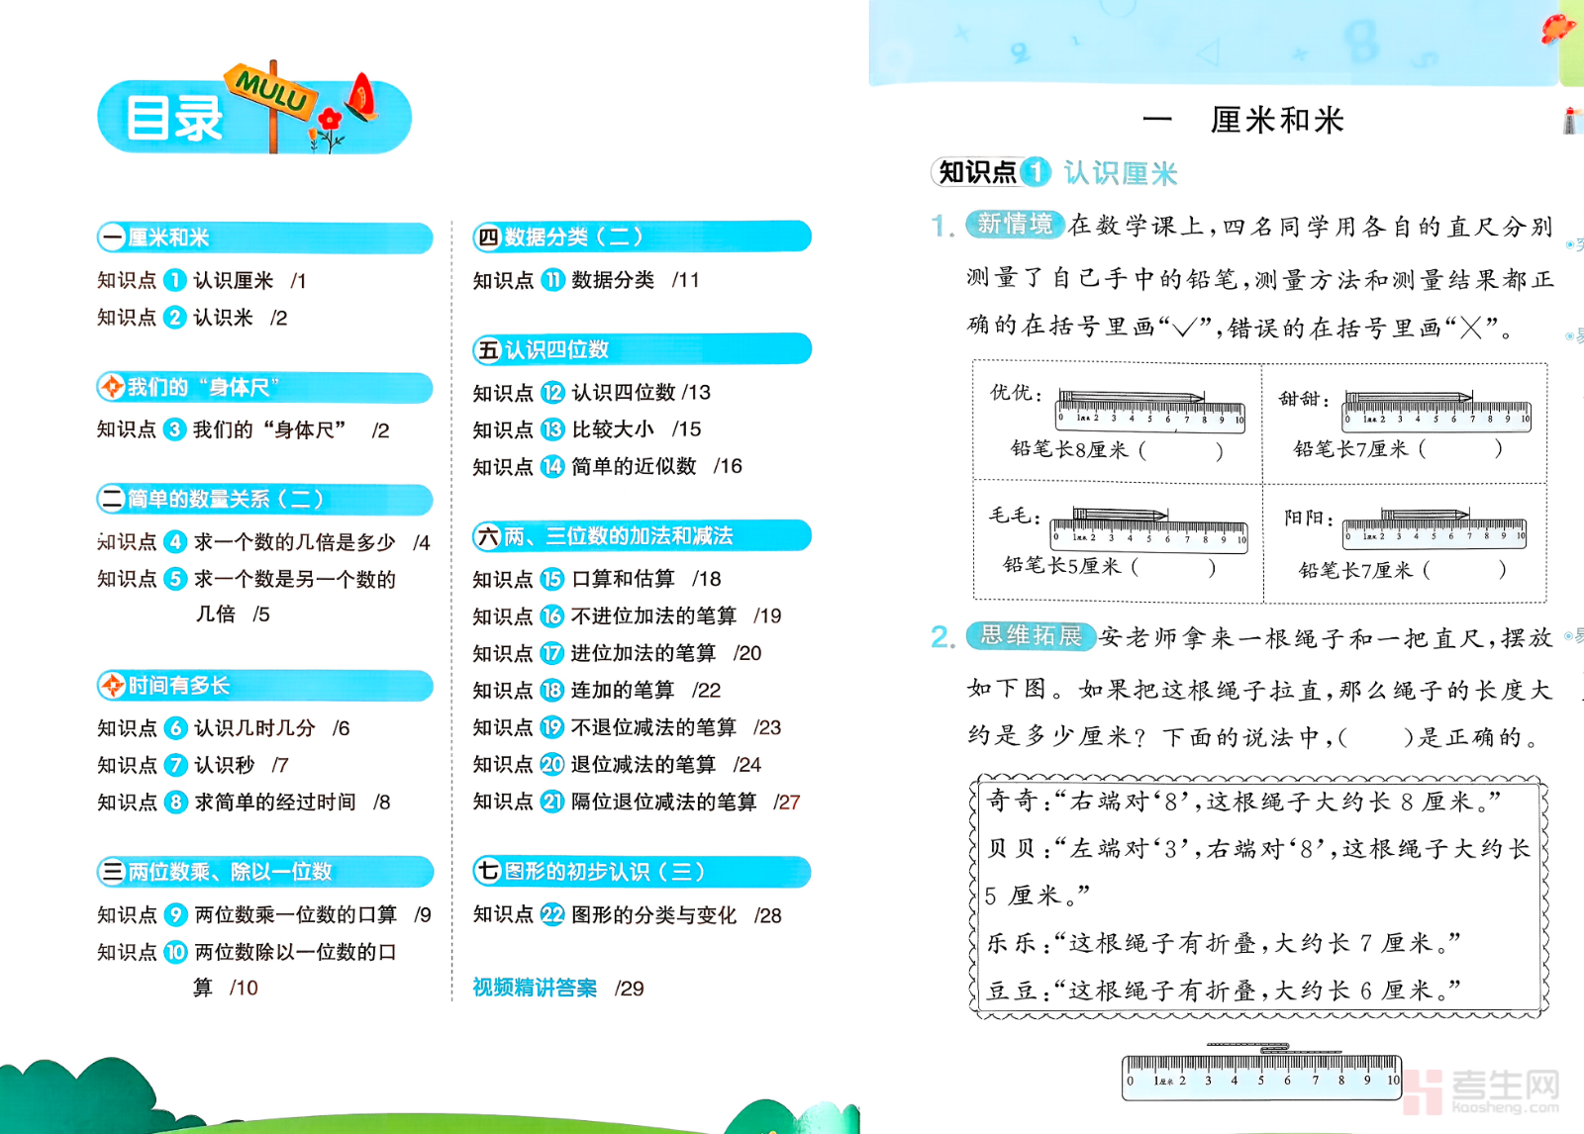
Task: Click the number 1 badge beside 认识厘米 heading
Action: coord(1036,172)
